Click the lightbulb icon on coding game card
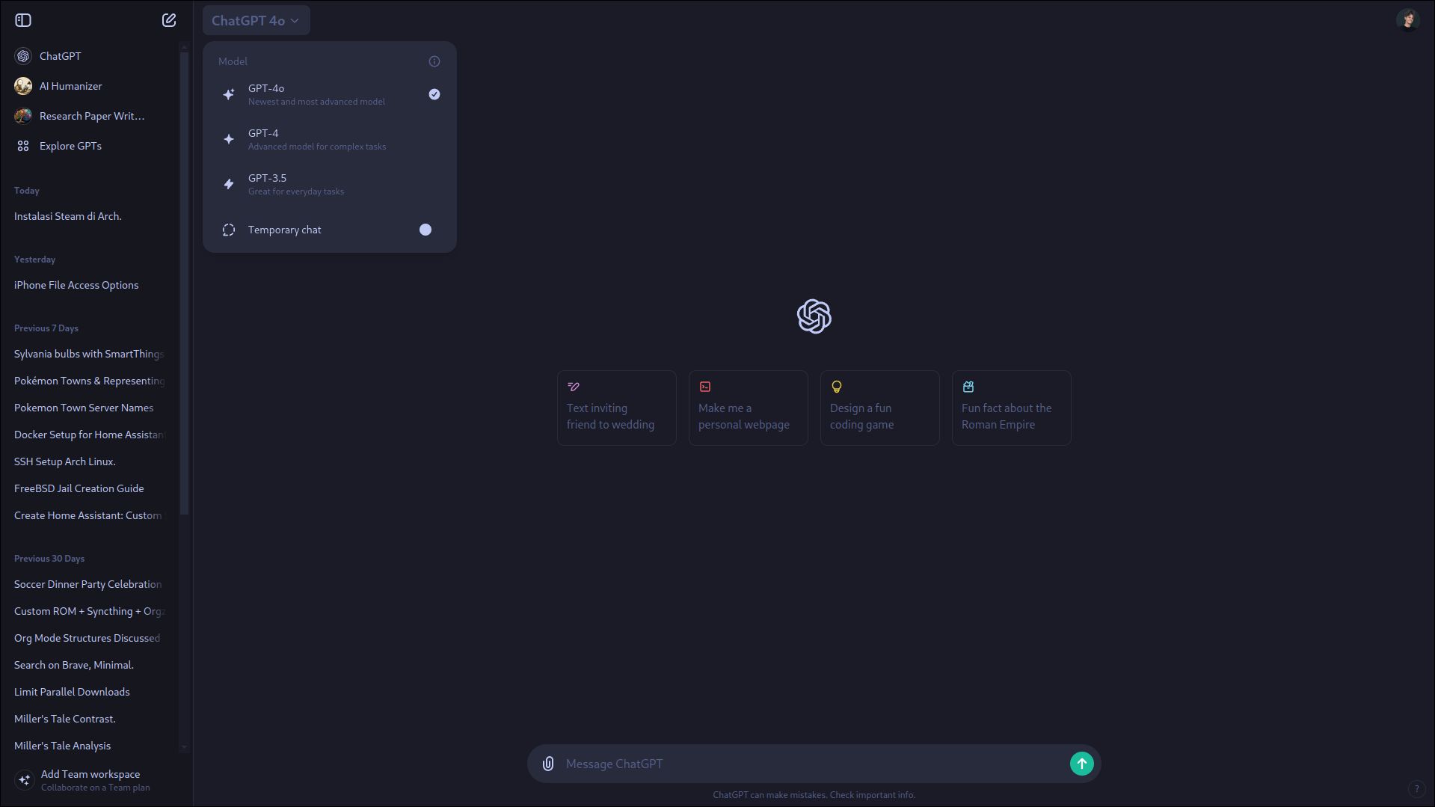The height and width of the screenshot is (807, 1435). 837,387
